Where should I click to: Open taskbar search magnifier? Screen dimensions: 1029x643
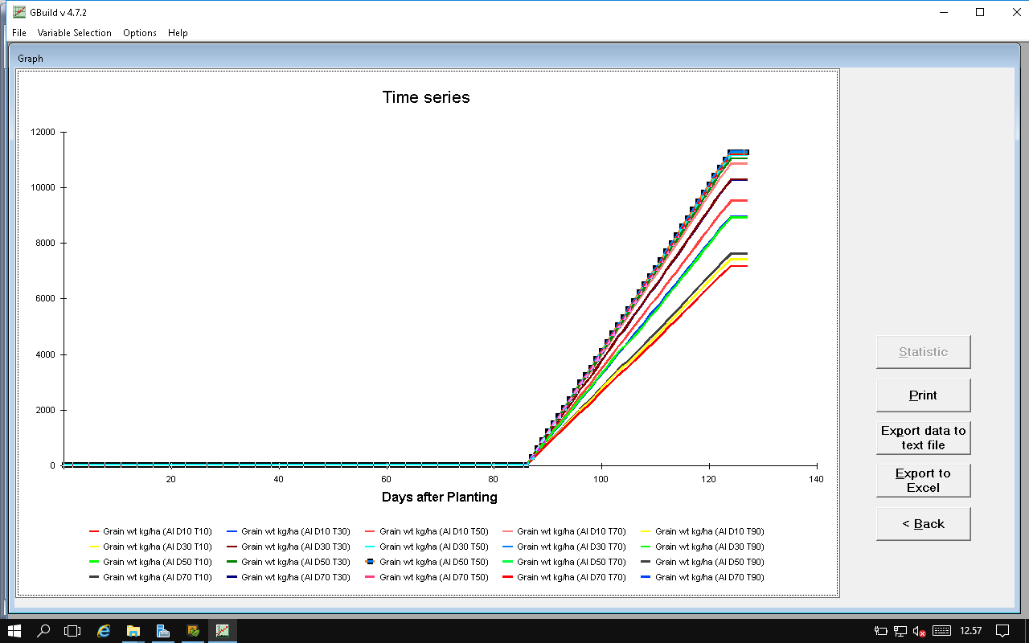pos(44,631)
